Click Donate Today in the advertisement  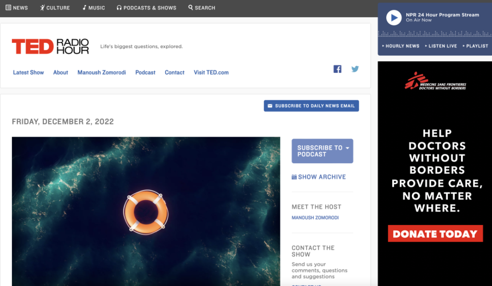tap(435, 234)
